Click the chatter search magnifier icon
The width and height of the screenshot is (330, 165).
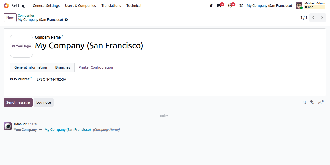click(x=304, y=102)
